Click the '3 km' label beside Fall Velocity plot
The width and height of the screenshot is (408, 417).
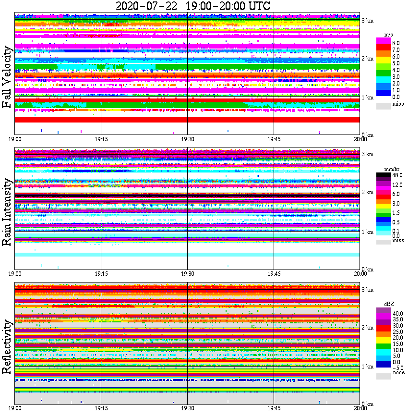(x=368, y=21)
